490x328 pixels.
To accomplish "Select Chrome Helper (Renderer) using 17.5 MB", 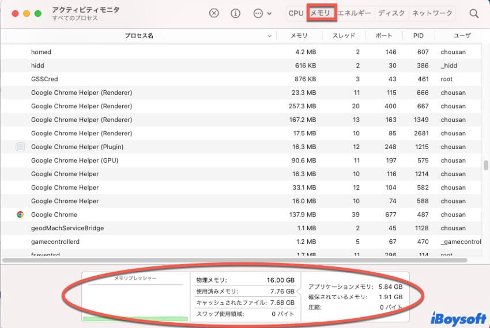I will (241, 134).
